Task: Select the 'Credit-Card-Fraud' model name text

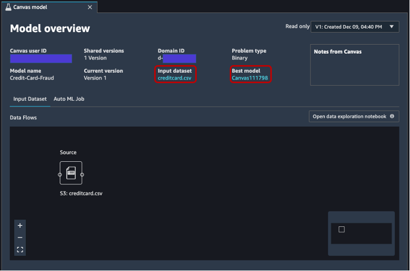Action: click(32, 78)
